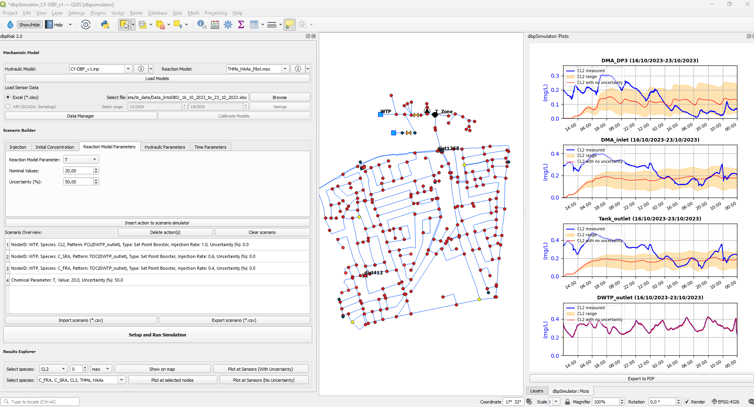Toggle the mouse coordinate display icon
Image resolution: width=754 pixels, height=407 pixels.
click(529, 401)
